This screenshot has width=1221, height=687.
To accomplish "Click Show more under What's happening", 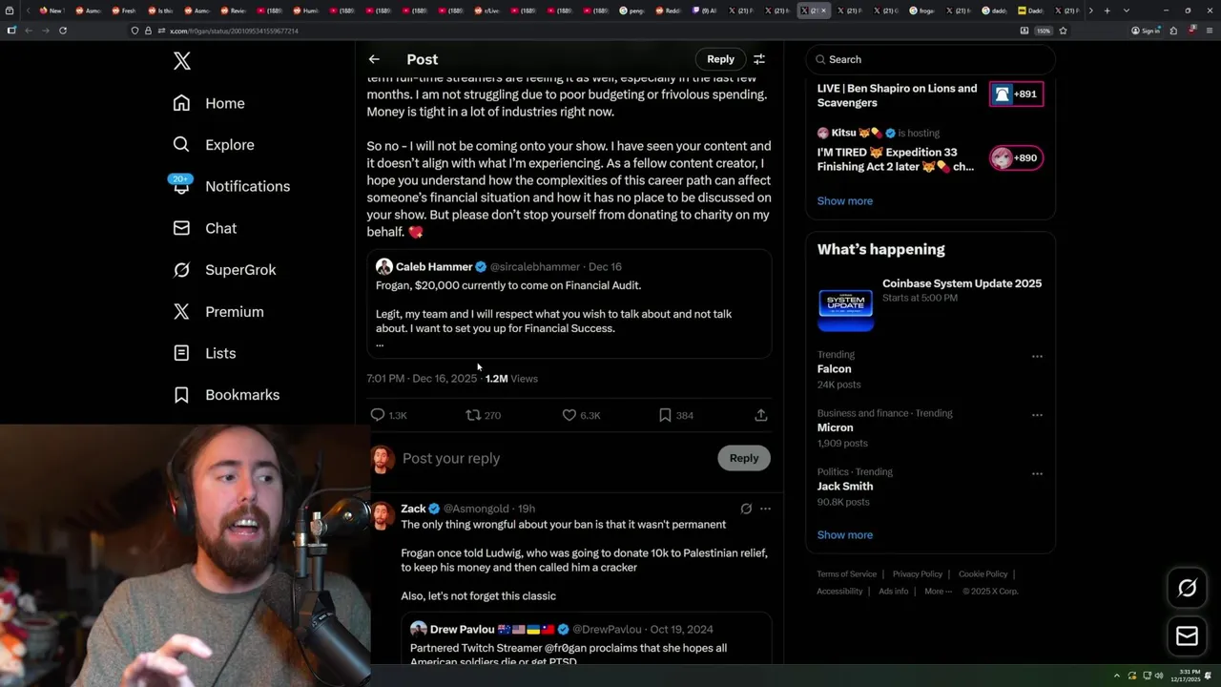I will [x=844, y=535].
